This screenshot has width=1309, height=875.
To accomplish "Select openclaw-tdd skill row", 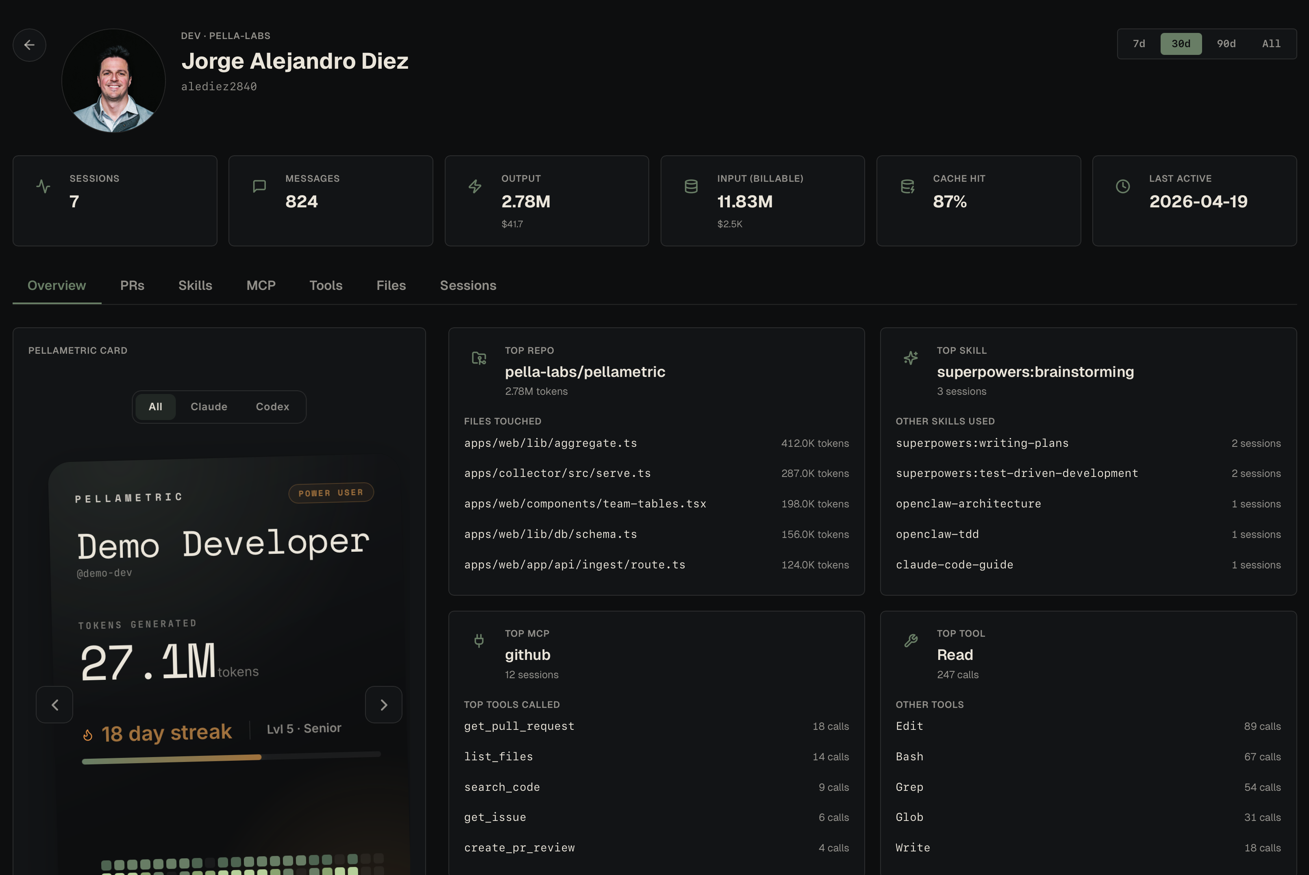I will point(1088,534).
